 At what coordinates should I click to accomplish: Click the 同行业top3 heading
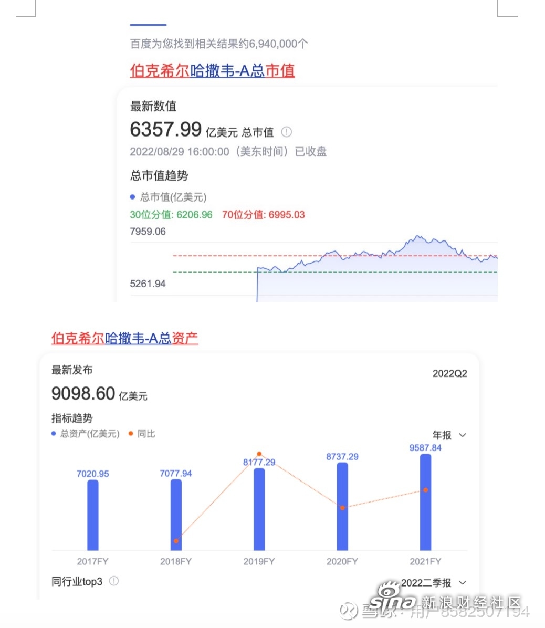click(x=77, y=582)
